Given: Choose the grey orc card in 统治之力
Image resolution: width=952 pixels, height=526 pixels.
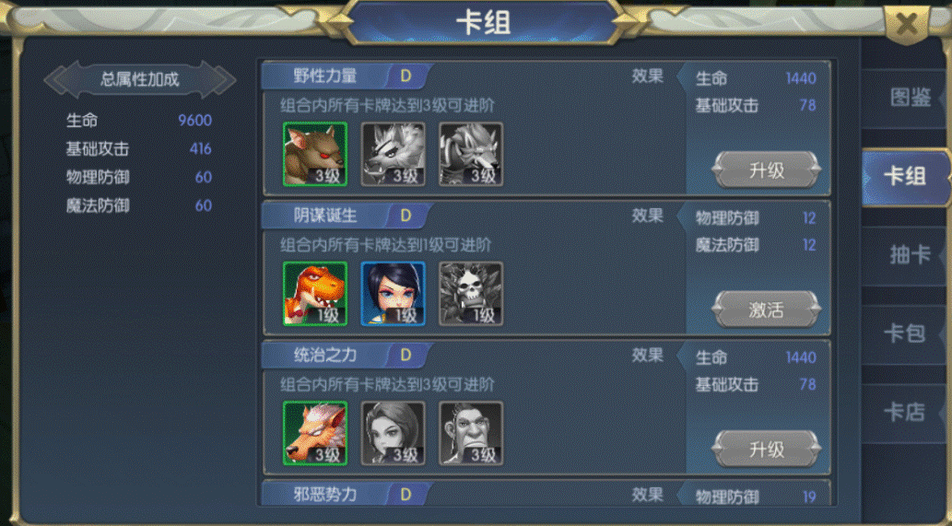Looking at the screenshot, I should (471, 433).
